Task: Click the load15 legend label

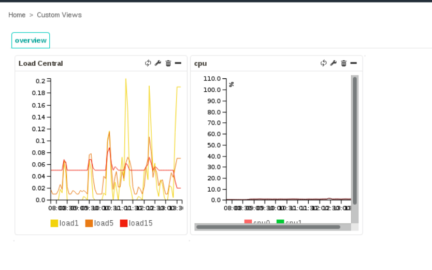Action: [x=140, y=223]
